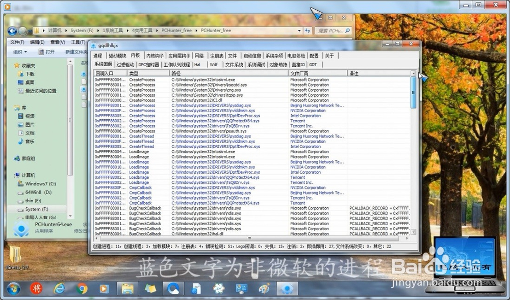Go forward in Explorer window
This screenshot has height=300, width=510.
(x=22, y=31)
